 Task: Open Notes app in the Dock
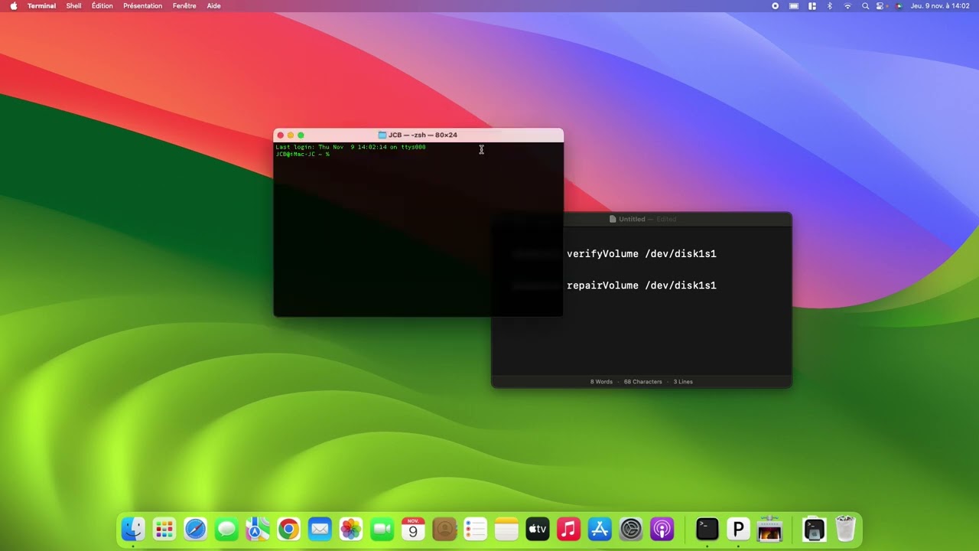[x=506, y=529]
